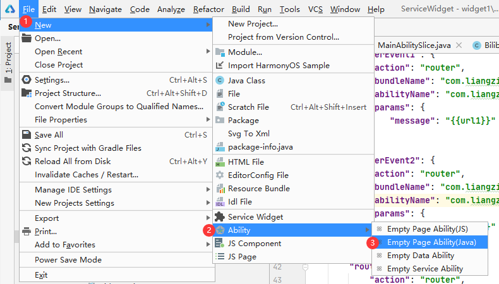Image resolution: width=499 pixels, height=284 pixels.
Task: Click the HTML File icon
Action: pyautogui.click(x=220, y=162)
